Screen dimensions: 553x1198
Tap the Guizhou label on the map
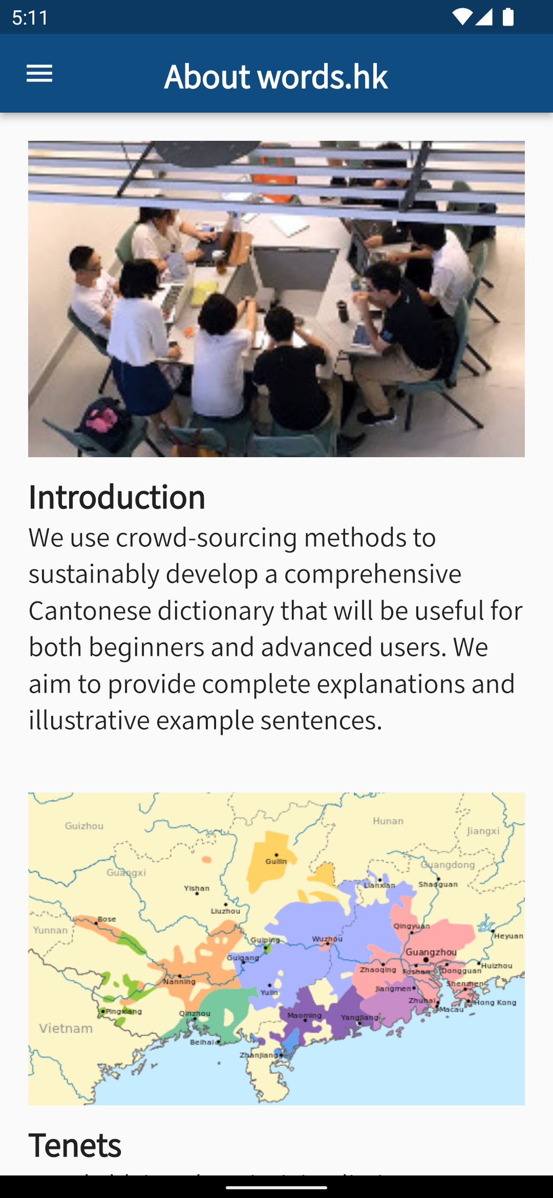(84, 826)
